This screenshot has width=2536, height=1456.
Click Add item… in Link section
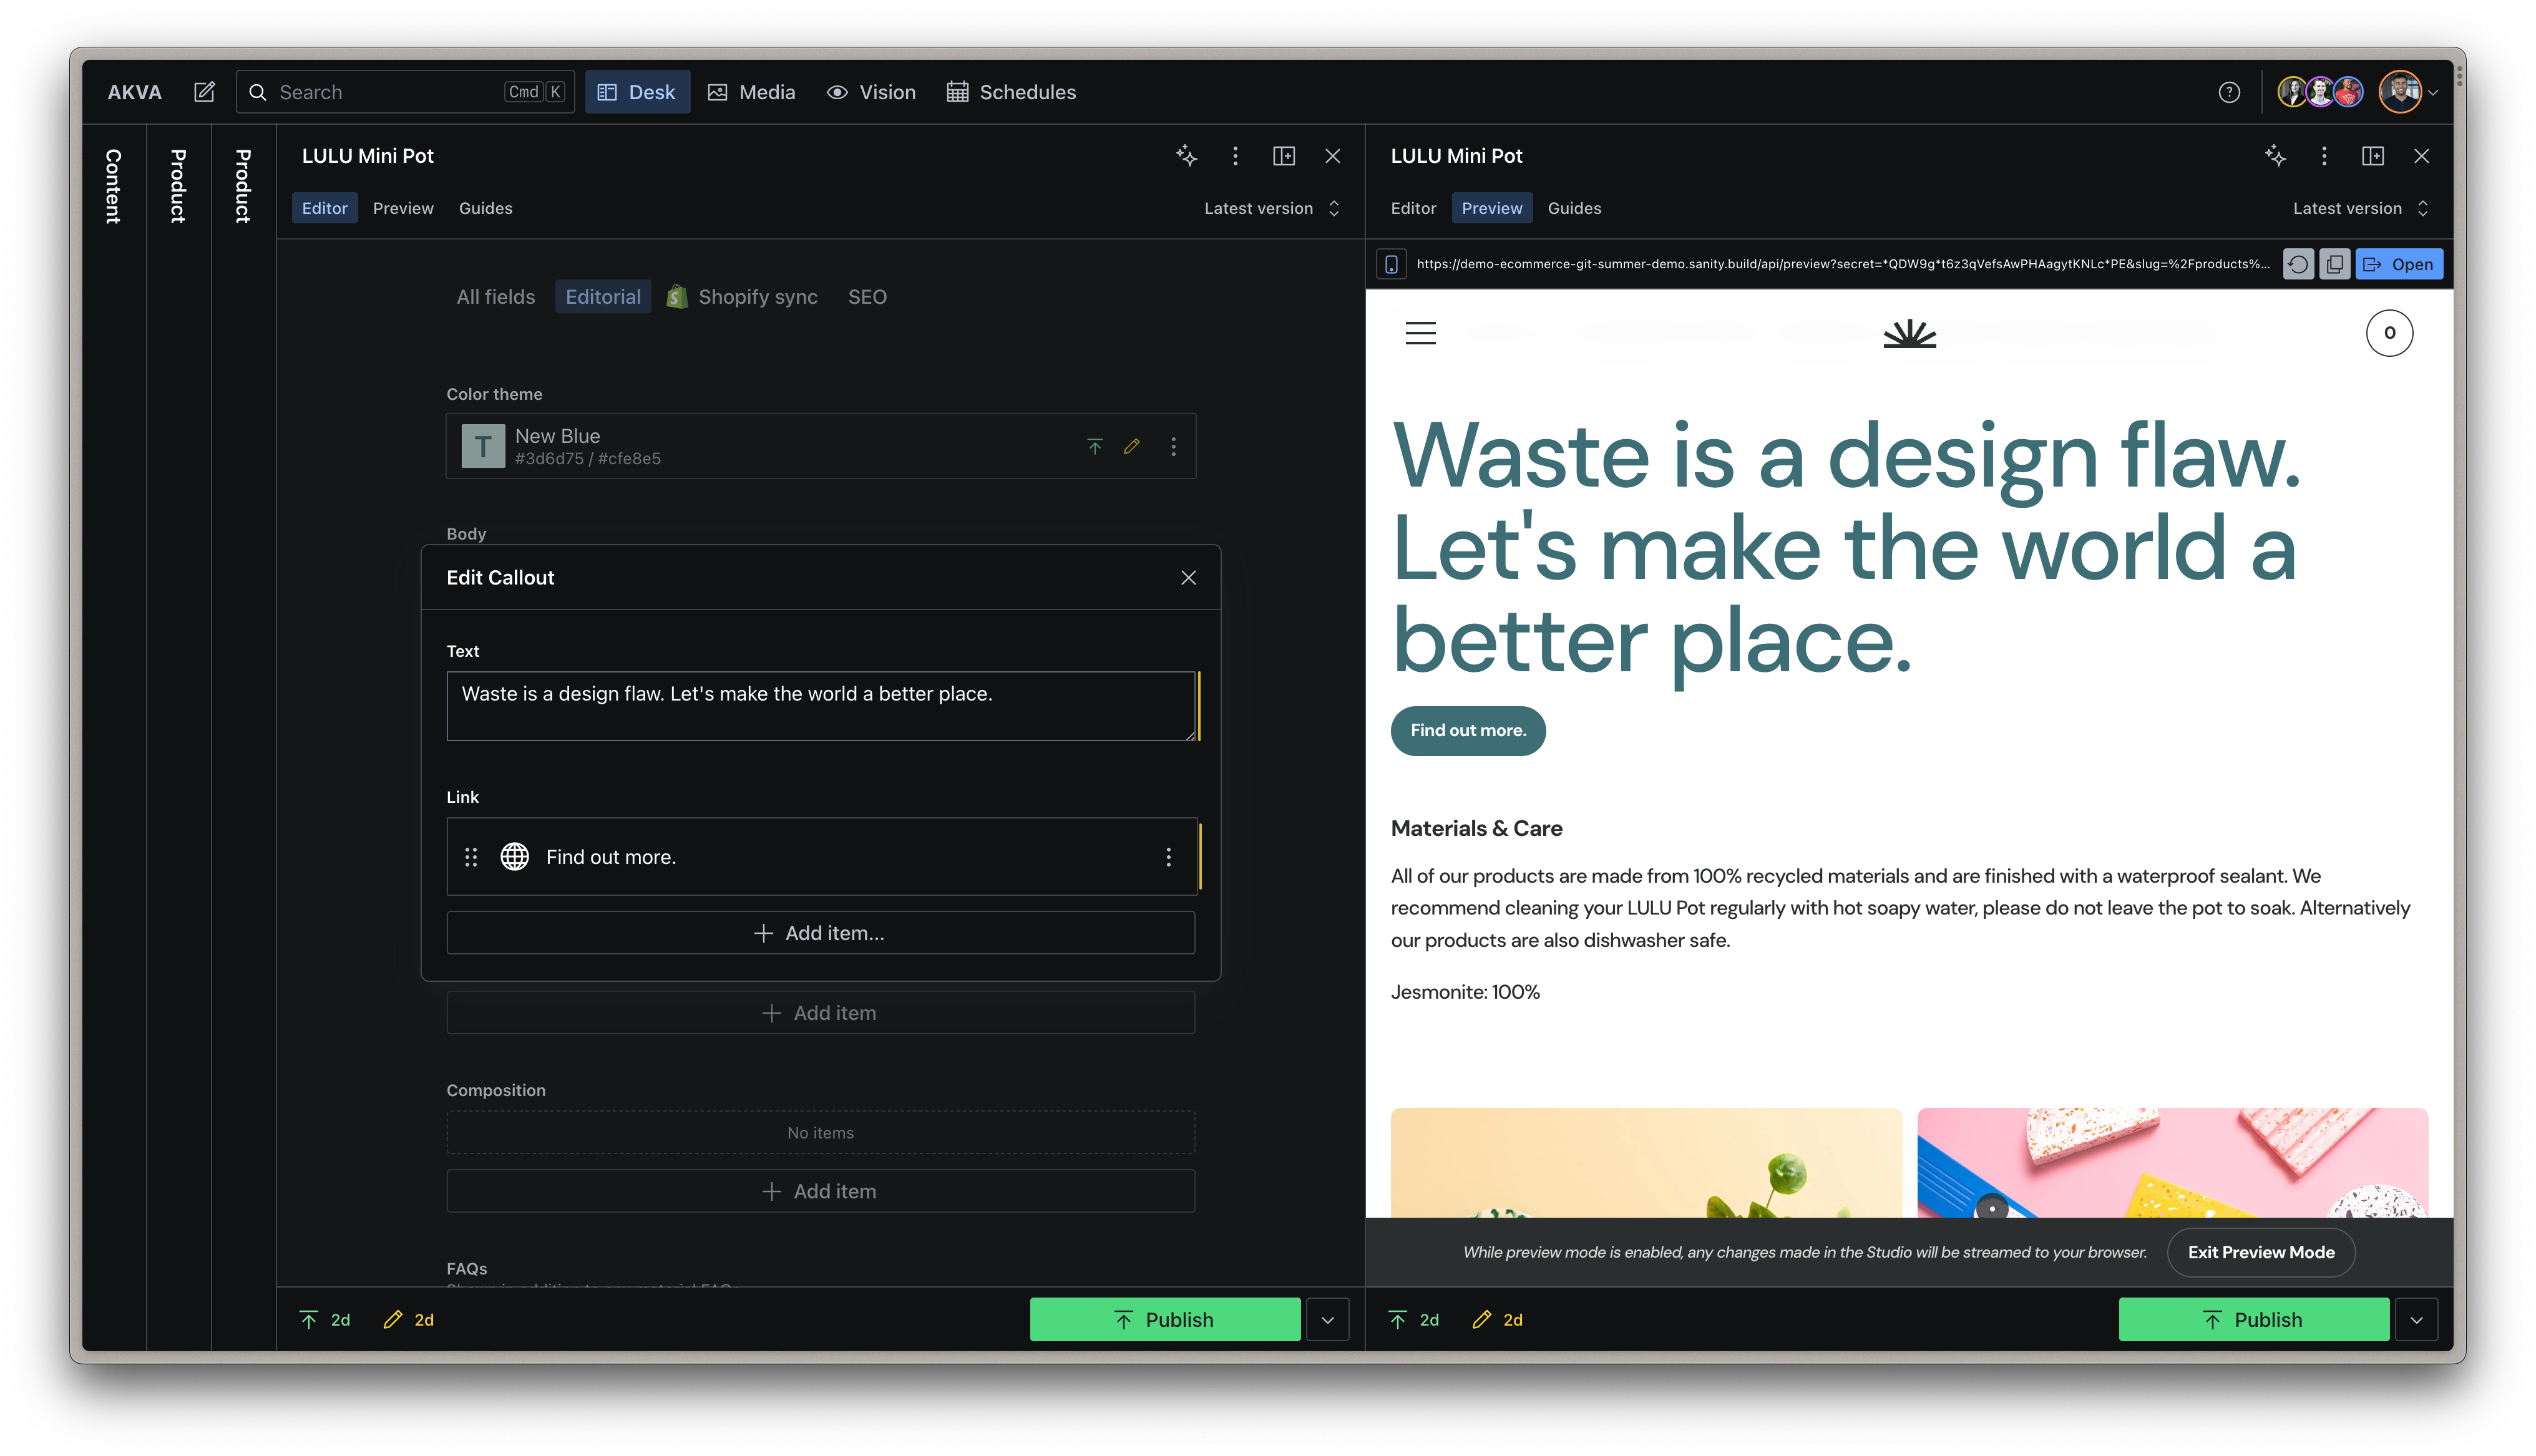(820, 933)
